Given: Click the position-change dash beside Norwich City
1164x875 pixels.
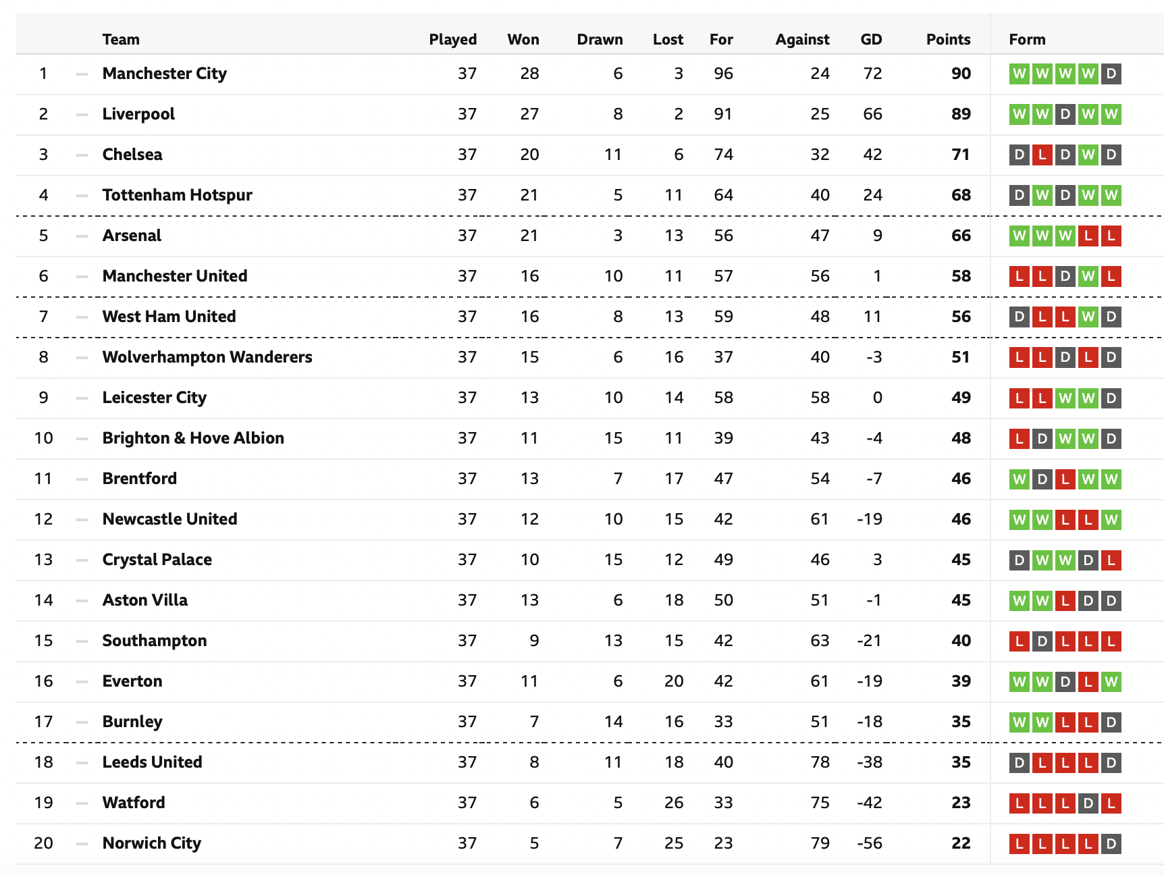Looking at the screenshot, I should pyautogui.click(x=82, y=844).
